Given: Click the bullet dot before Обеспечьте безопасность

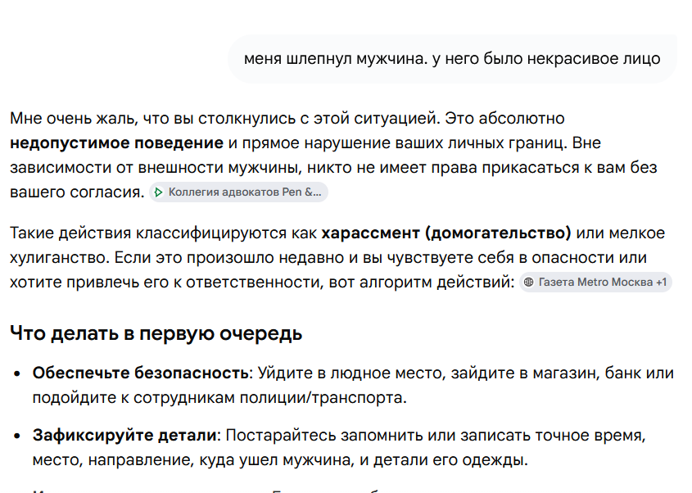Looking at the screenshot, I should (17, 373).
